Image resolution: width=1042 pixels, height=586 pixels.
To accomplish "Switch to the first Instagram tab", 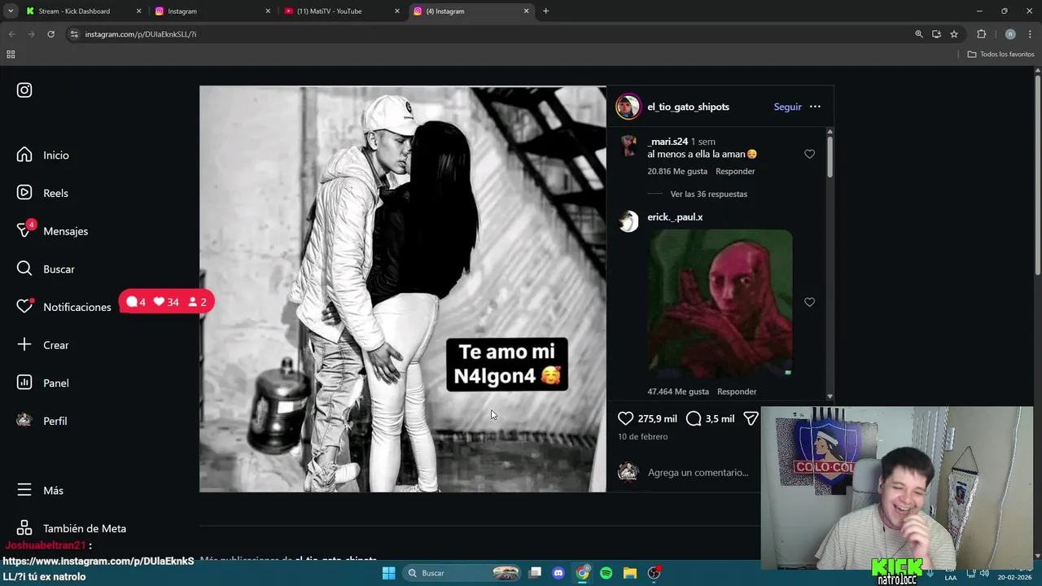I will (212, 11).
